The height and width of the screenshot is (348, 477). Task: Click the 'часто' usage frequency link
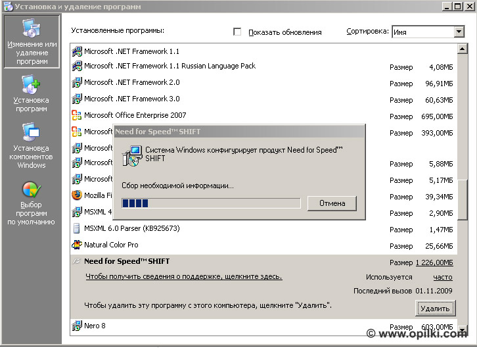point(443,277)
